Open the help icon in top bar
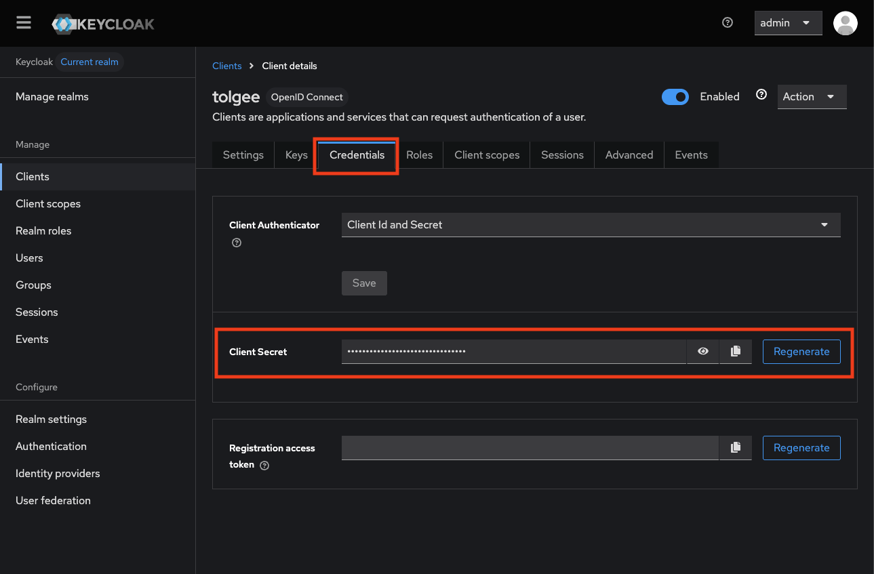 click(728, 22)
